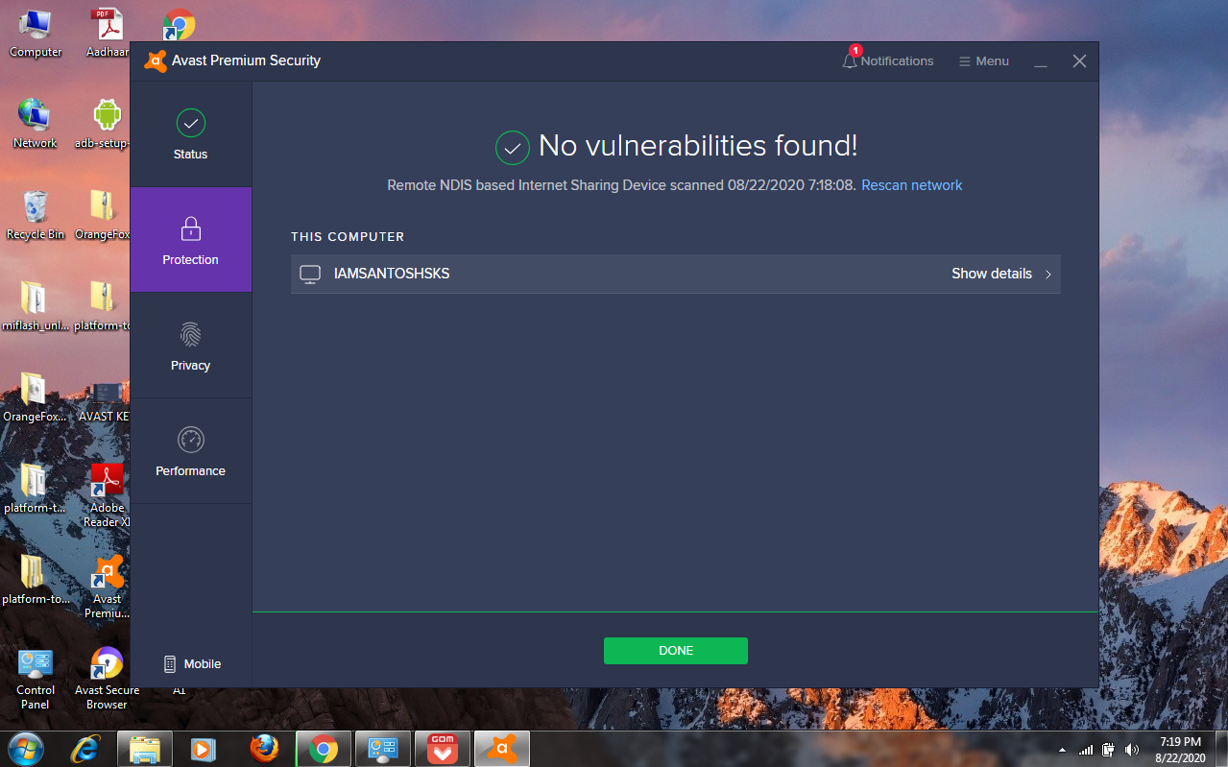The height and width of the screenshot is (767, 1228).
Task: Switch to Google Chrome in taskbar
Action: pyautogui.click(x=324, y=749)
